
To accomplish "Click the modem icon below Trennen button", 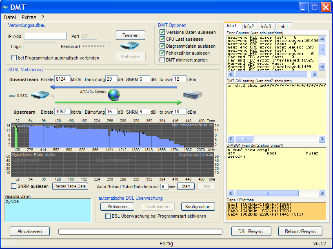I will pos(130,46).
